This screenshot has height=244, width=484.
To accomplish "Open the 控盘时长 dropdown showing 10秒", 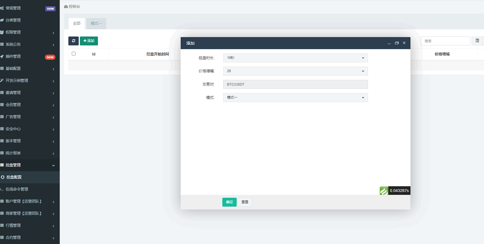I will click(295, 58).
